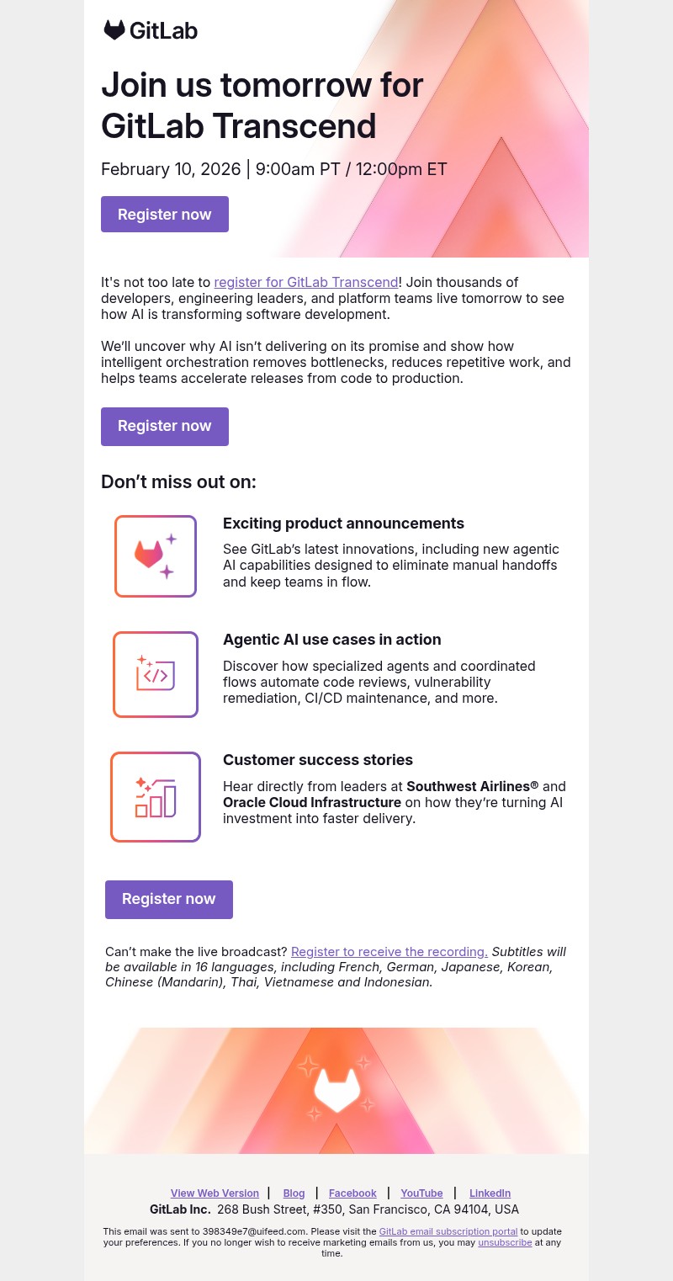
Task: Visit the Blog from the footer
Action: pyautogui.click(x=294, y=1193)
